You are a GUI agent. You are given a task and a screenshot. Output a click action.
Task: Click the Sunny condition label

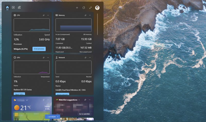pos(47,106)
